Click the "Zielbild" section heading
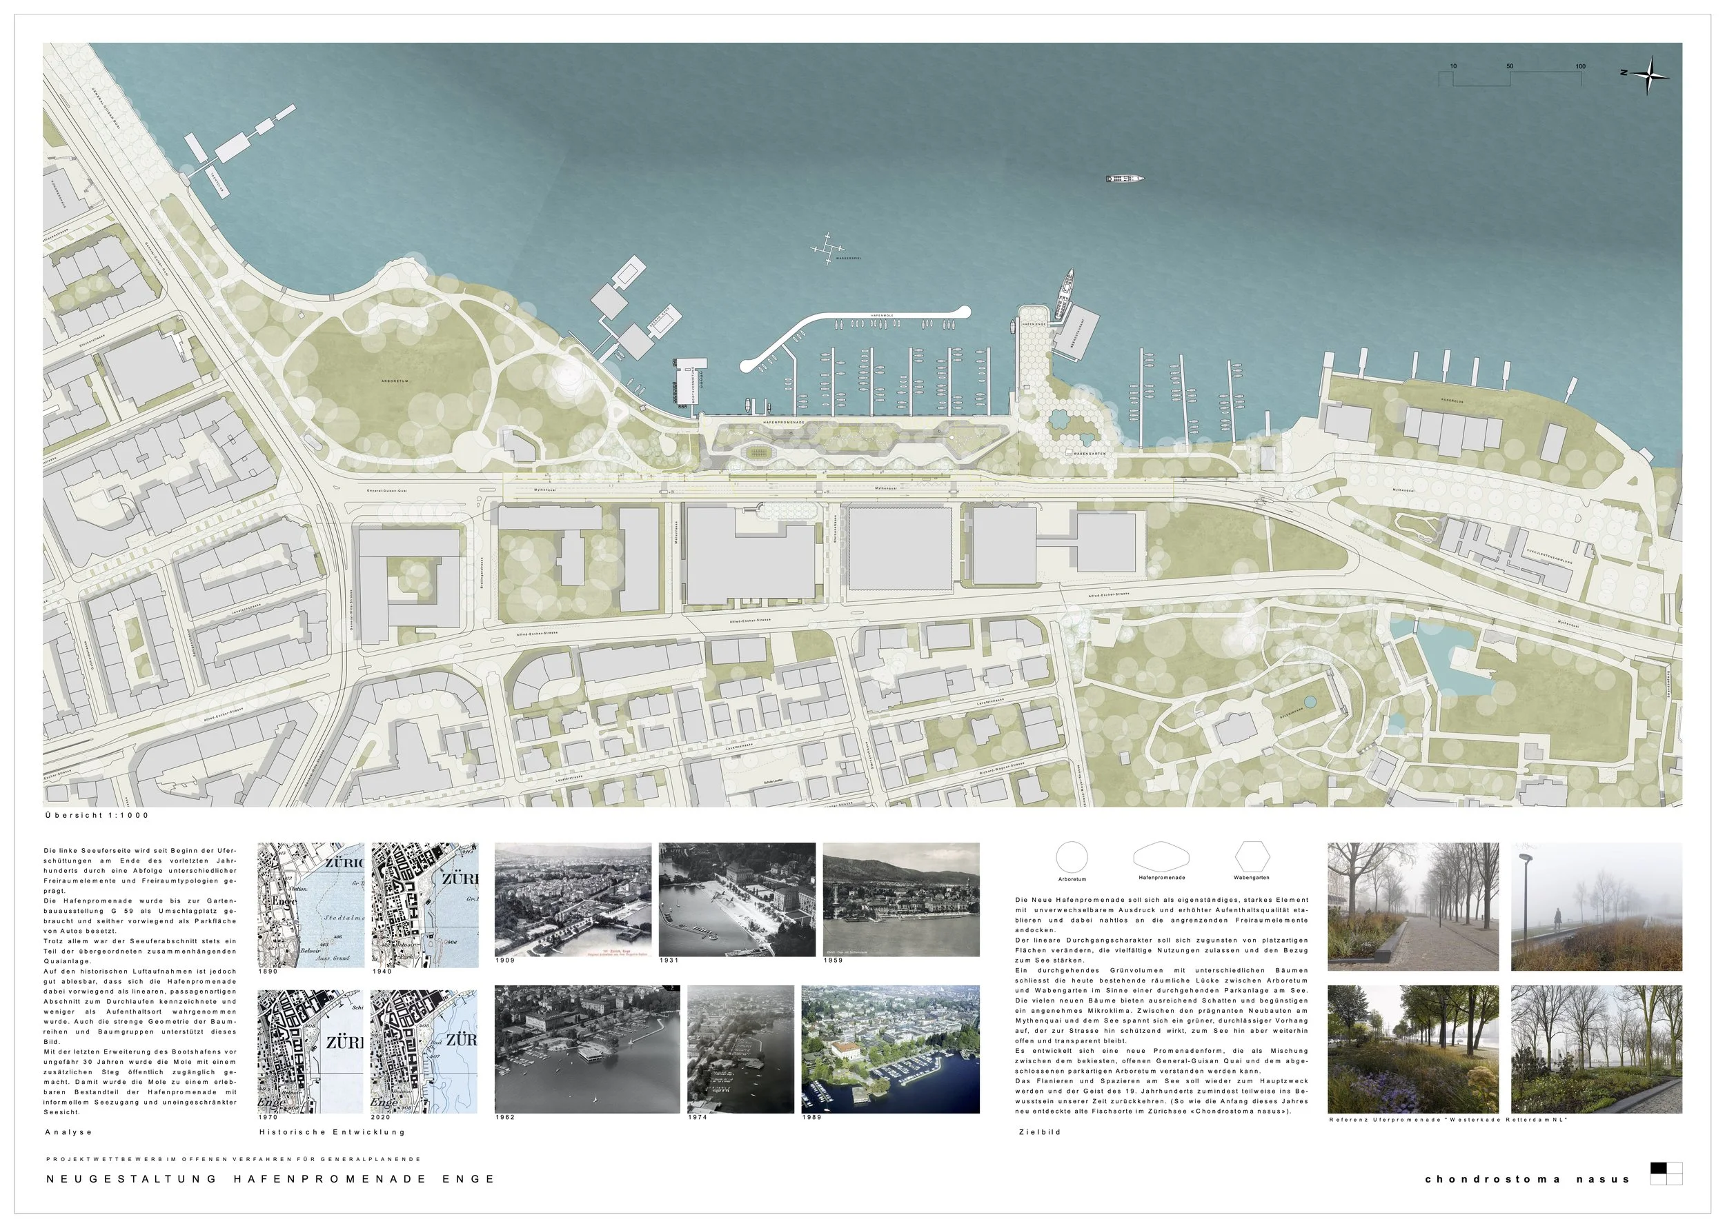The width and height of the screenshot is (1725, 1228). click(1040, 1132)
